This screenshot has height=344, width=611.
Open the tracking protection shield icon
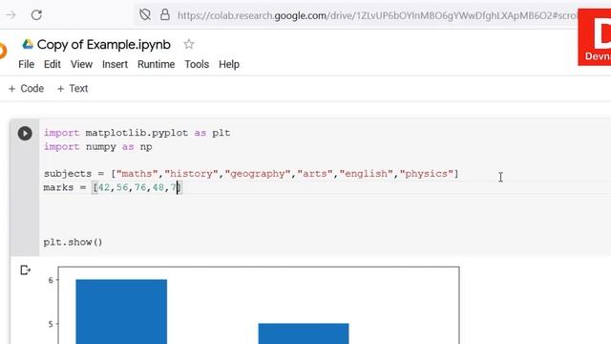coord(145,15)
